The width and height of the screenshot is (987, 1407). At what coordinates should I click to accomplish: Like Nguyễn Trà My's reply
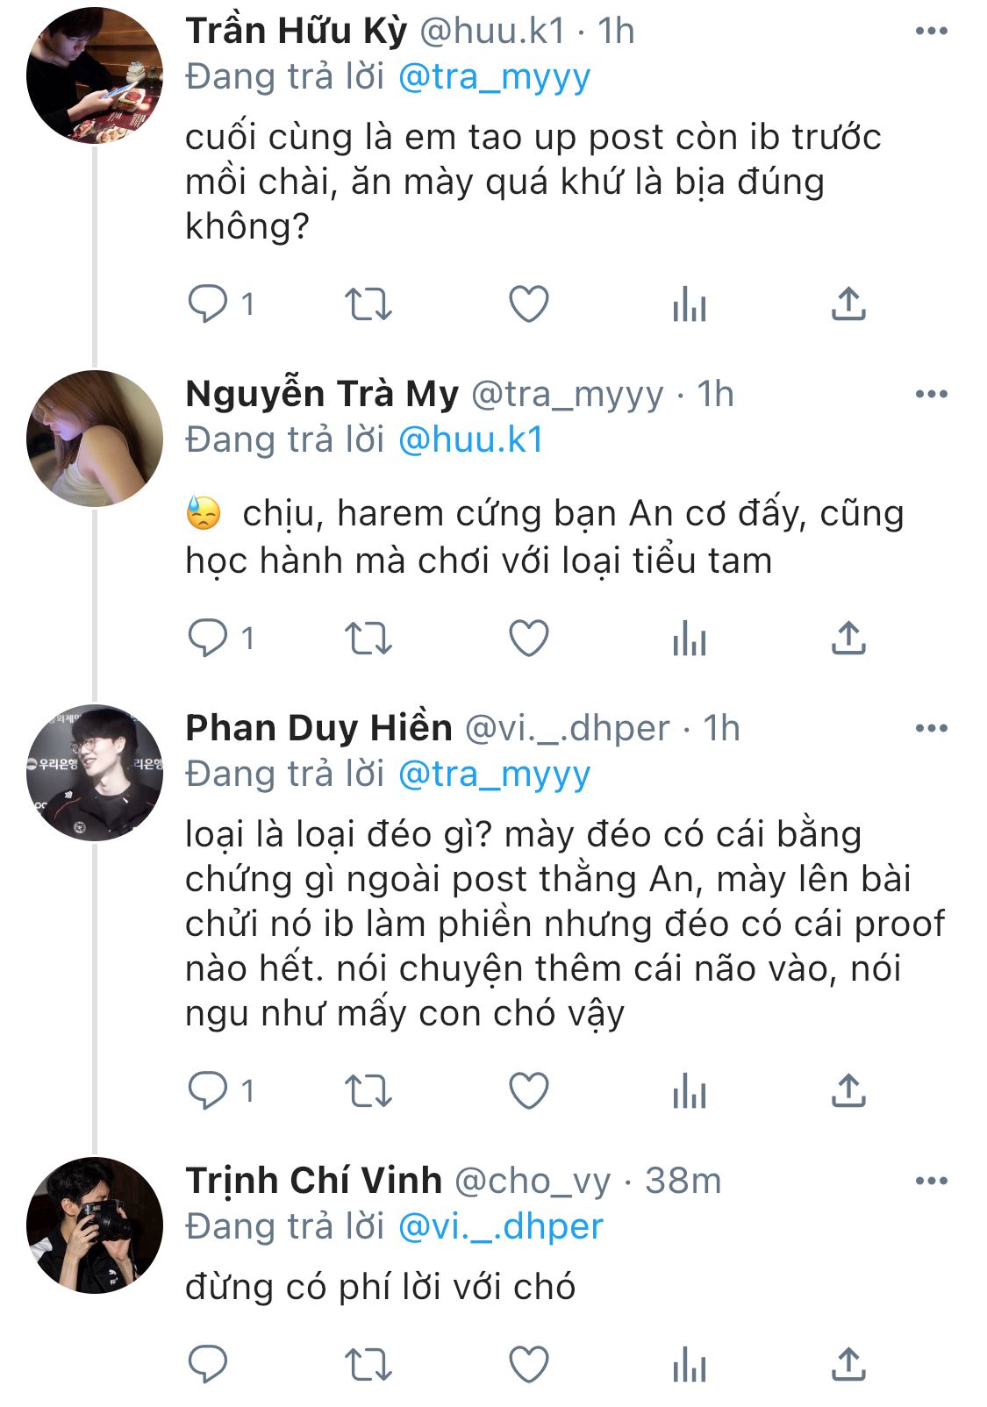[529, 638]
